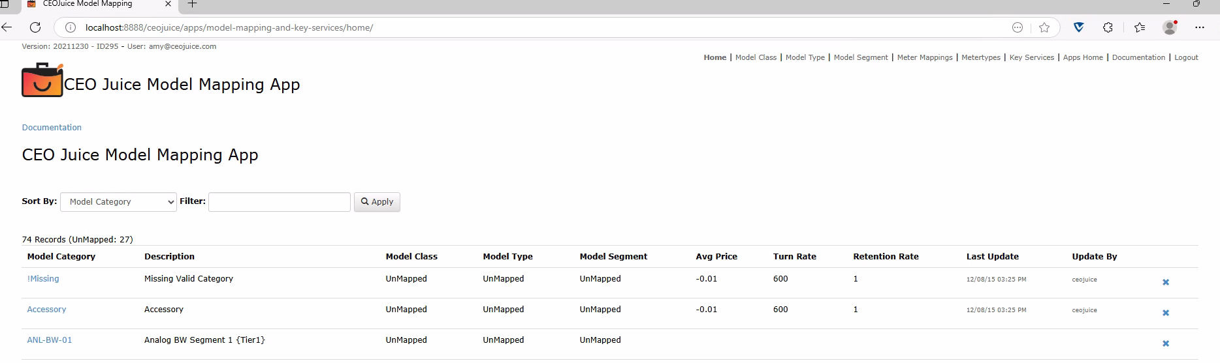This screenshot has height=363, width=1220.
Task: Open the Model Segment menu link
Action: pyautogui.click(x=861, y=57)
